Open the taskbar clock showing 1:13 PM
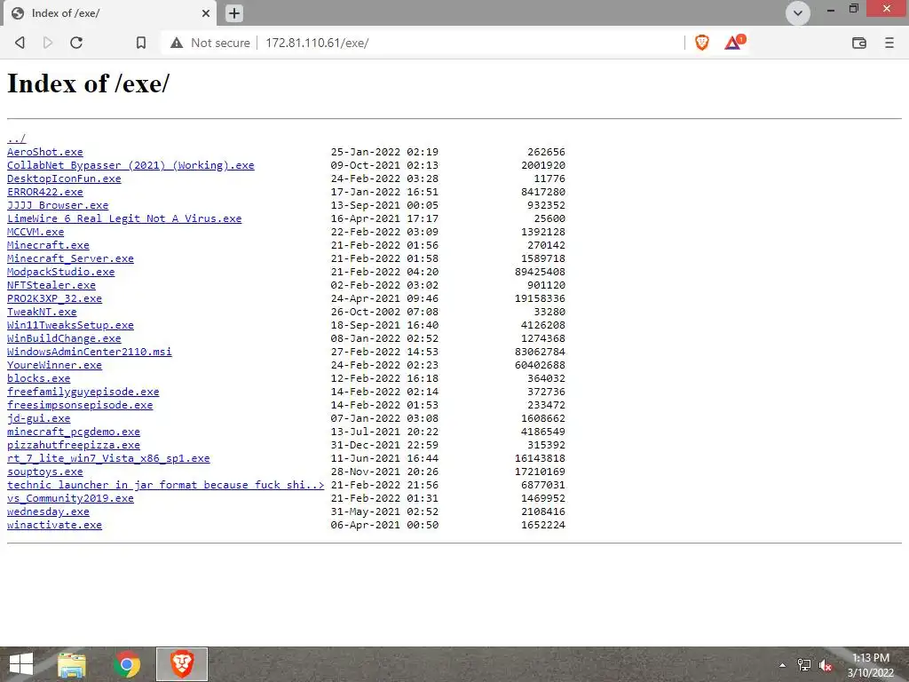 pyautogui.click(x=871, y=665)
